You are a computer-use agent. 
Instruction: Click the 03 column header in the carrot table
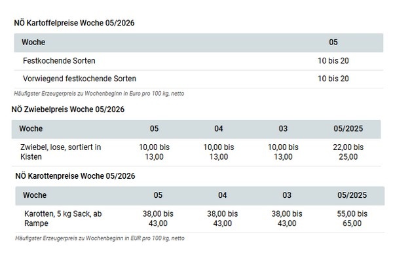(286, 195)
